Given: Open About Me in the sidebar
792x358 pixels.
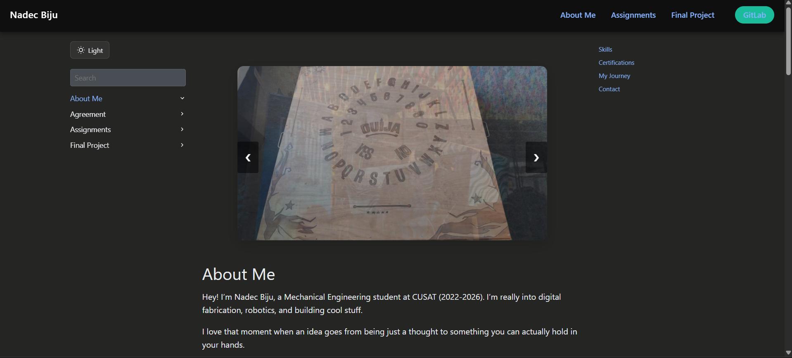Looking at the screenshot, I should pyautogui.click(x=86, y=98).
